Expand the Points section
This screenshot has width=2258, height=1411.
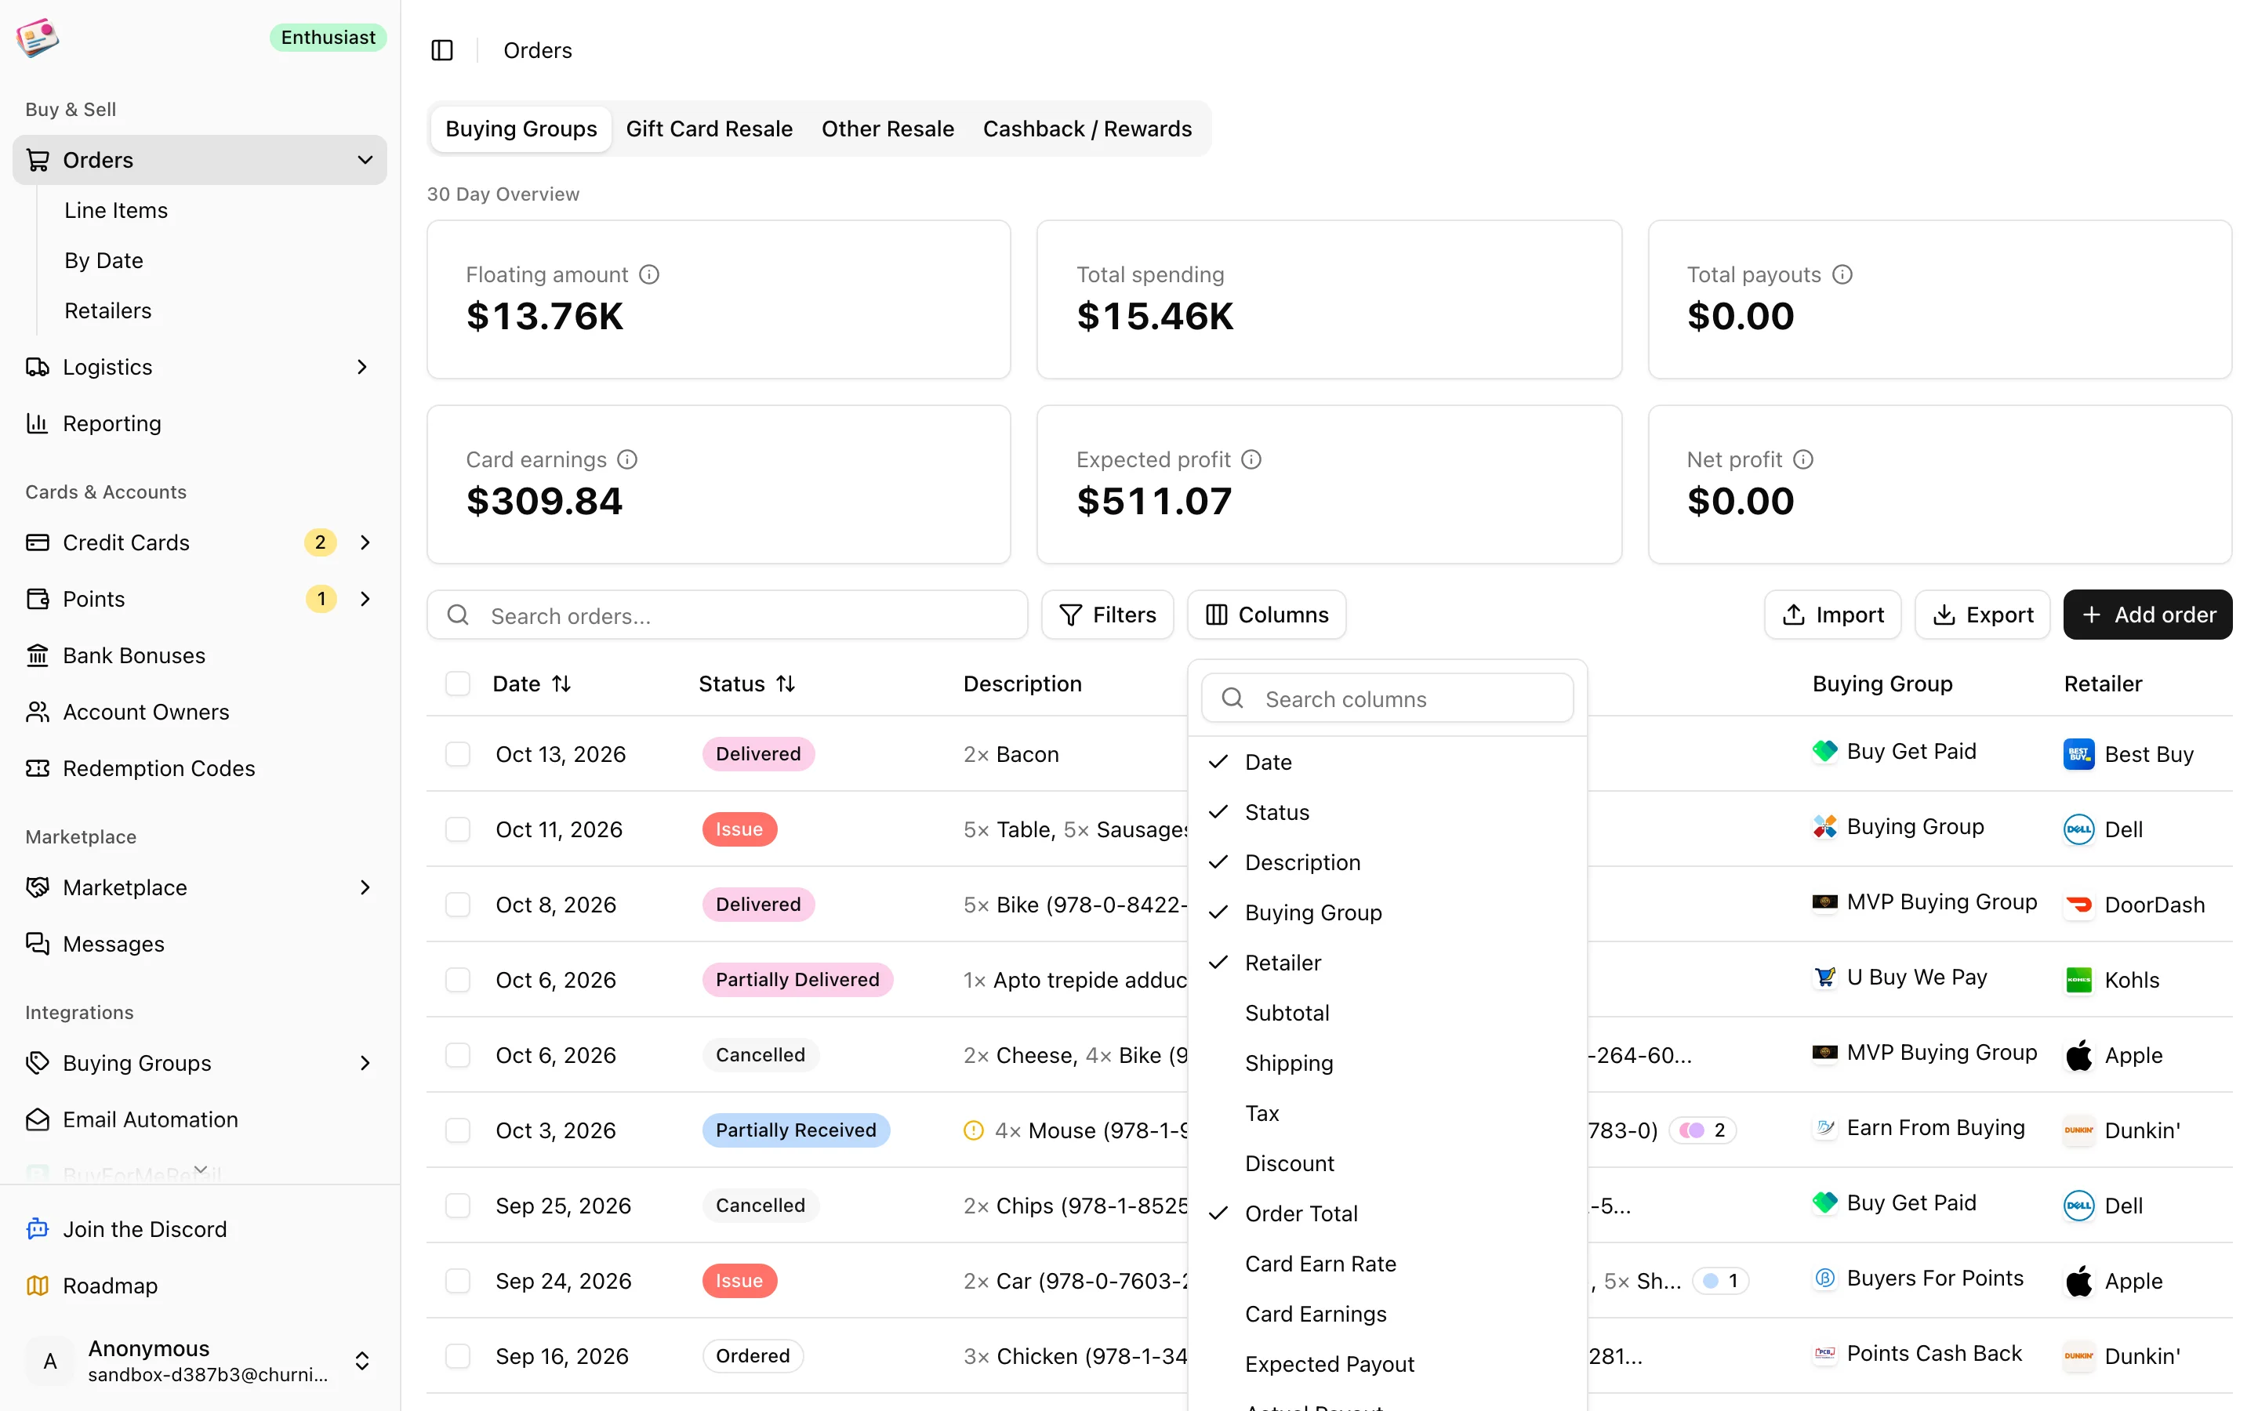click(x=365, y=599)
